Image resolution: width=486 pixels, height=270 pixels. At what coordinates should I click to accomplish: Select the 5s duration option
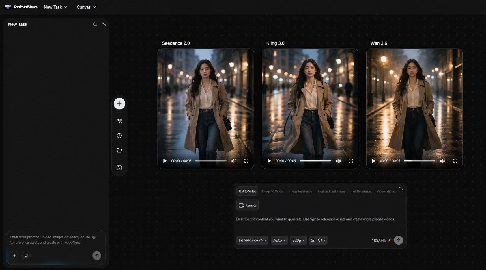click(x=313, y=240)
